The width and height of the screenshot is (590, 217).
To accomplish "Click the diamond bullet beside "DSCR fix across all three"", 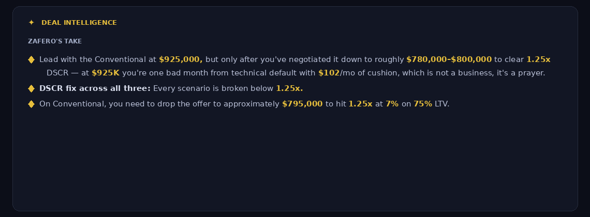I will pyautogui.click(x=31, y=89).
